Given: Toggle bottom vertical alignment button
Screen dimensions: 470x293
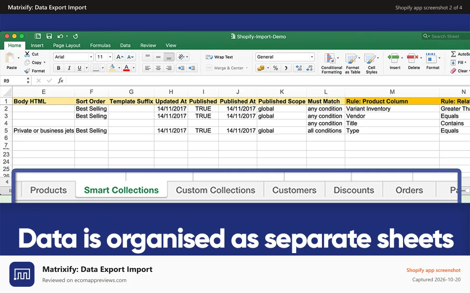Looking at the screenshot, I should pyautogui.click(x=169, y=57).
